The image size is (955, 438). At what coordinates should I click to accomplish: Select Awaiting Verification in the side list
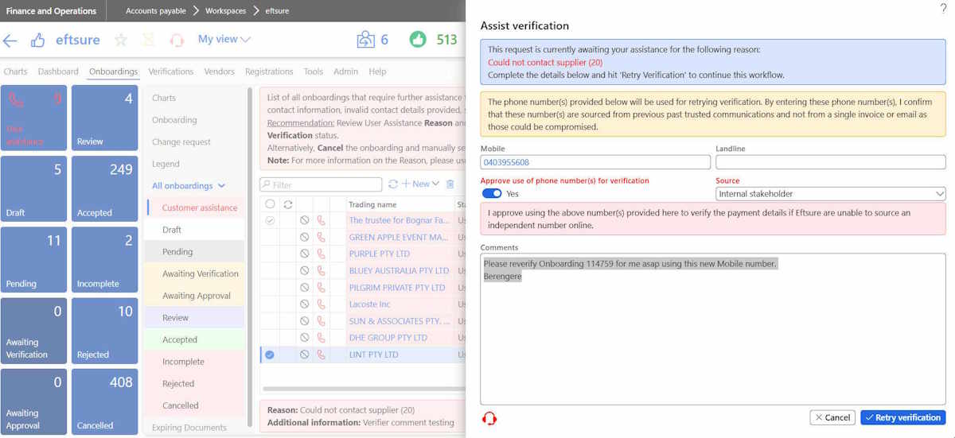click(x=200, y=273)
